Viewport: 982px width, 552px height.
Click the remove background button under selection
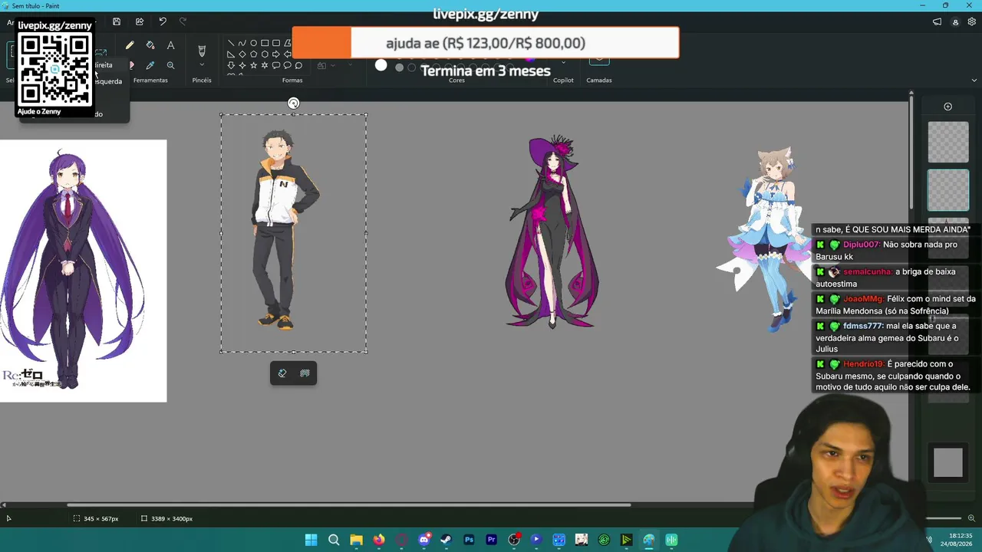point(305,373)
